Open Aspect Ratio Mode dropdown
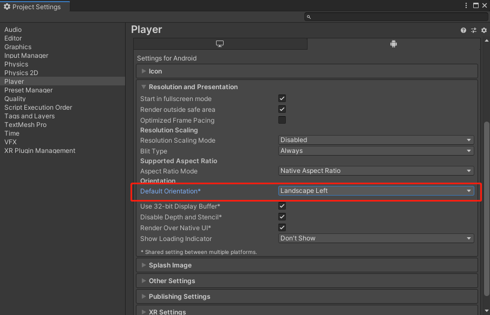Viewport: 490px width, 315px height. point(376,171)
